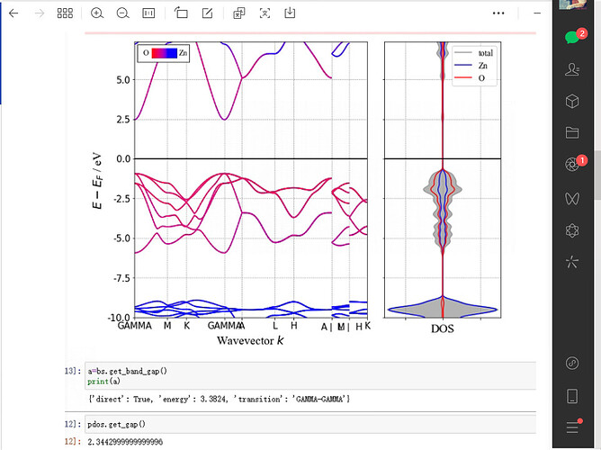Open the contacts icon in sidebar
The image size is (601, 450).
pyautogui.click(x=571, y=69)
